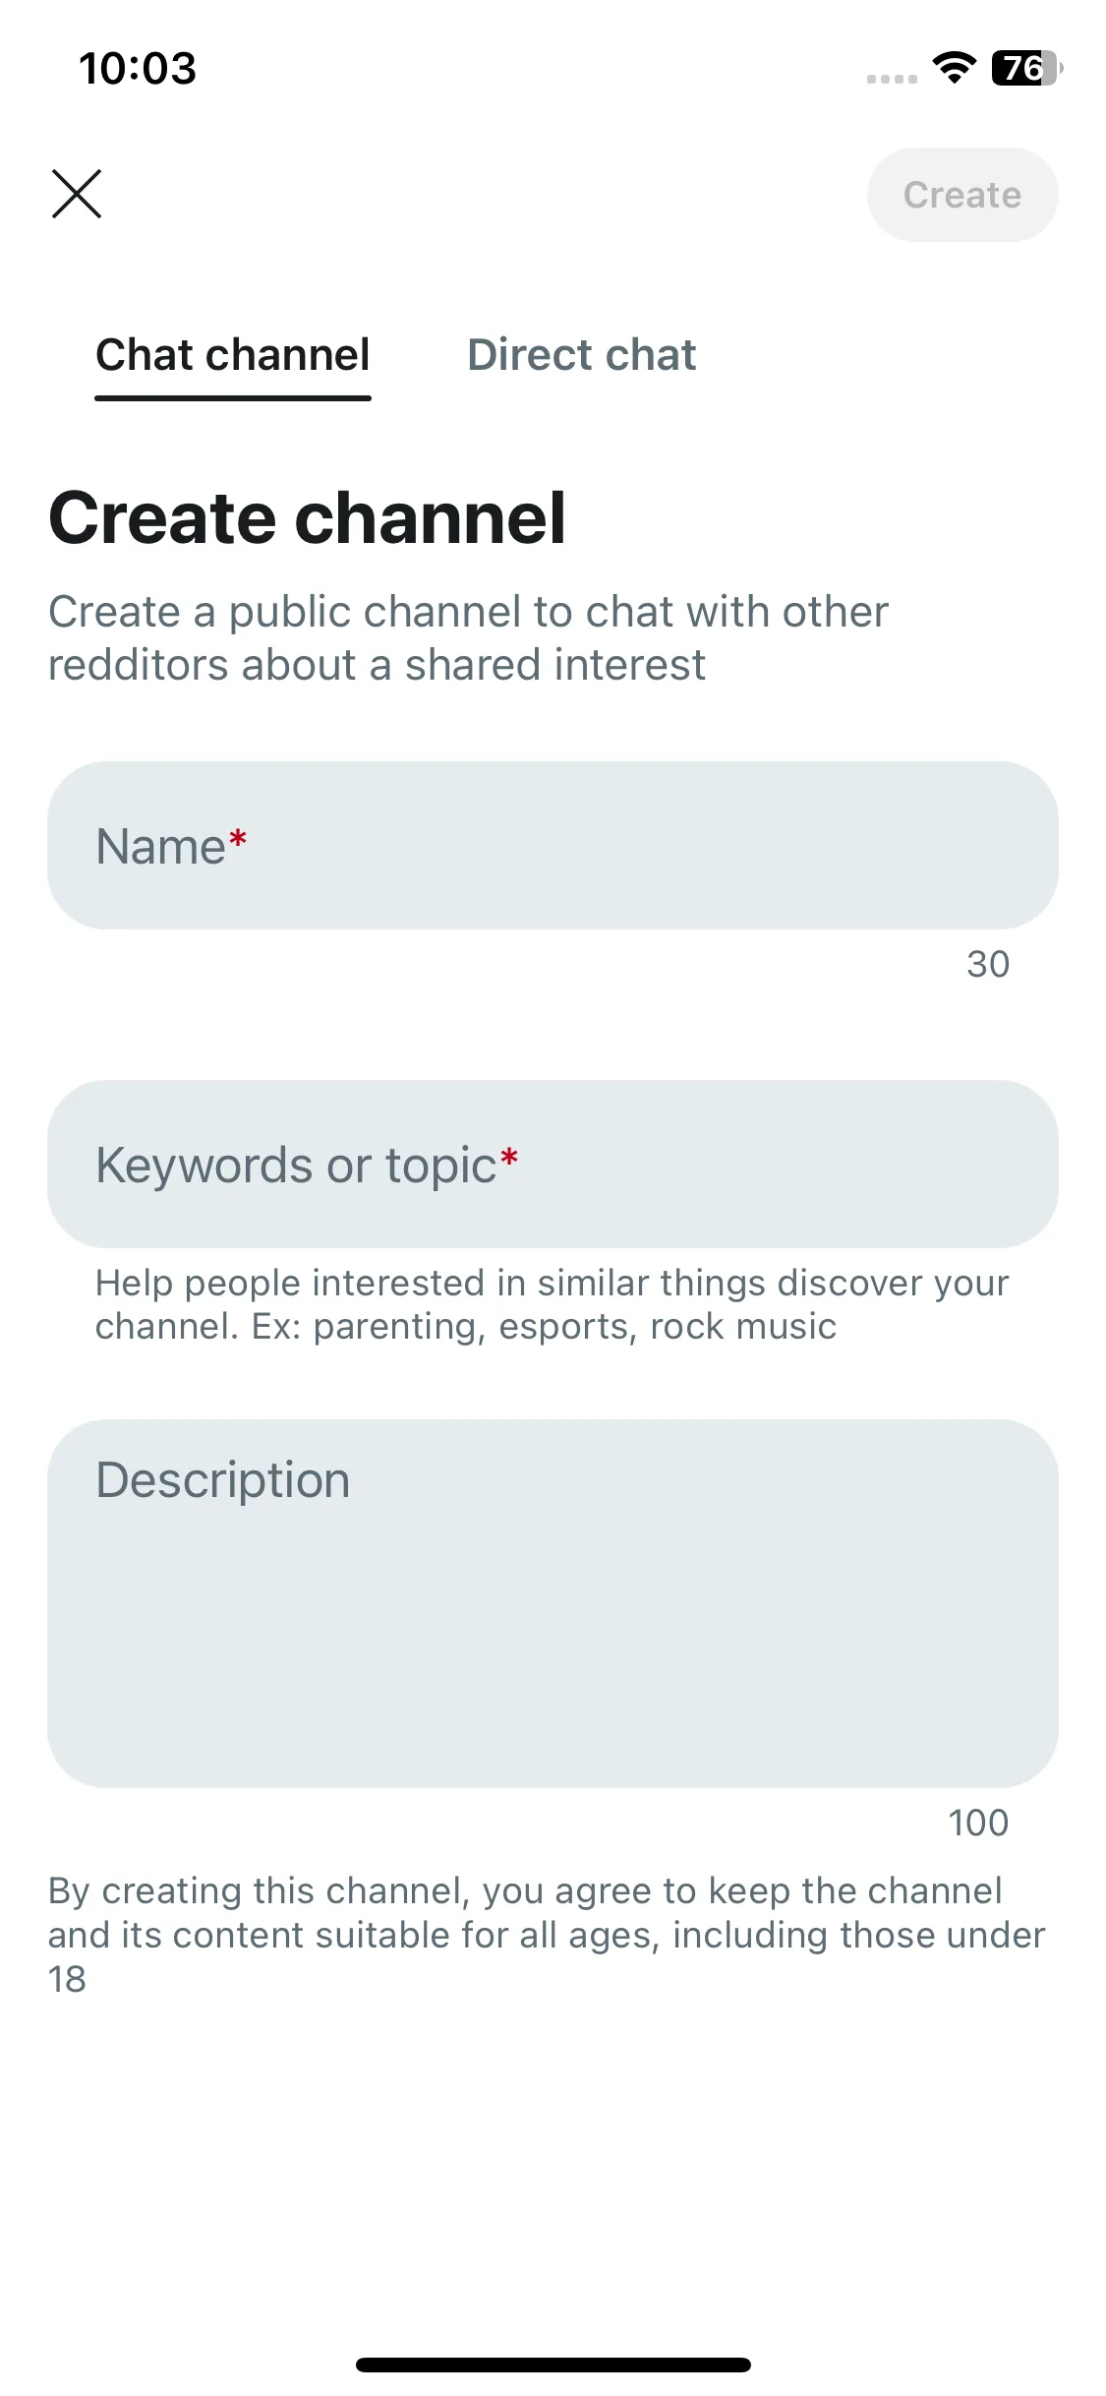1106x2396 pixels.
Task: Select the Chat channel tab
Action: (x=233, y=355)
